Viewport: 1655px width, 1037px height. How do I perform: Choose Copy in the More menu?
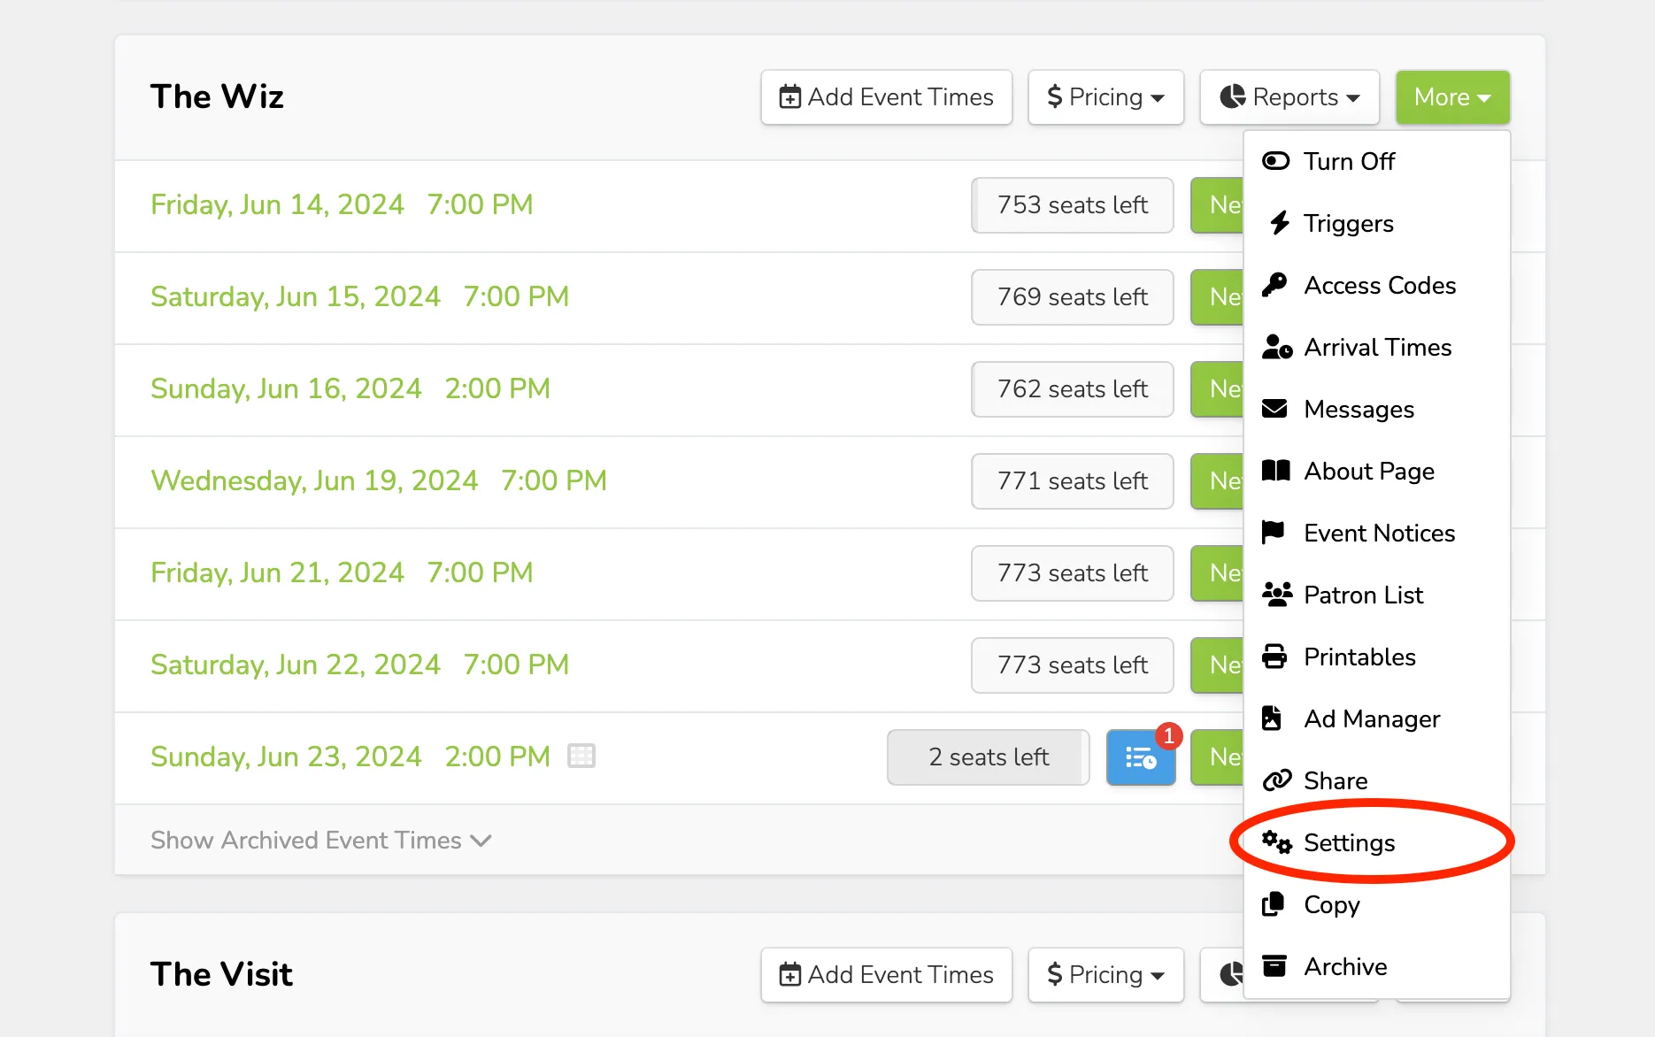[x=1376, y=904]
